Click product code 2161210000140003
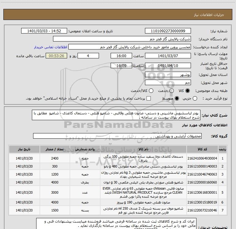236x229 pixels. pyautogui.click(x=202, y=166)
